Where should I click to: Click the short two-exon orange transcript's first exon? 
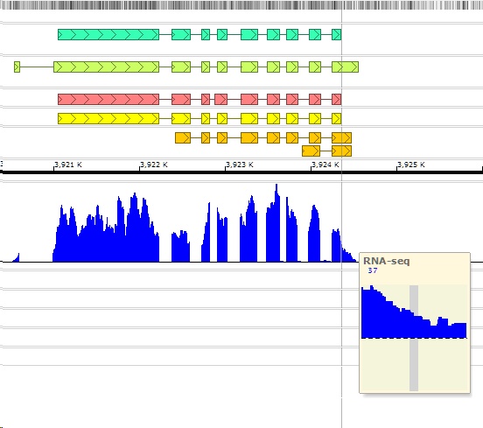(x=311, y=151)
